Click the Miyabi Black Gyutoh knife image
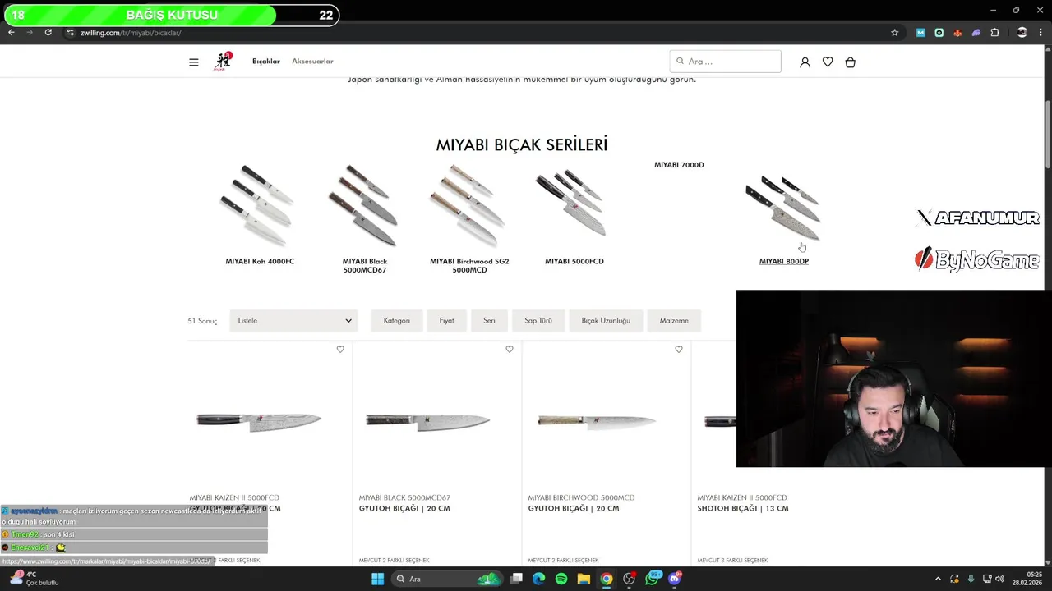The height and width of the screenshot is (591, 1052). point(427,421)
